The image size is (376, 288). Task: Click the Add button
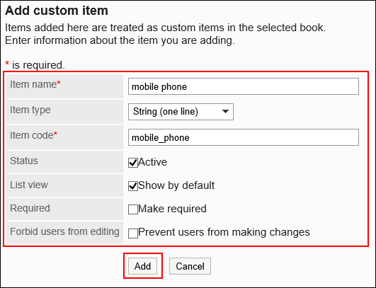pyautogui.click(x=142, y=266)
